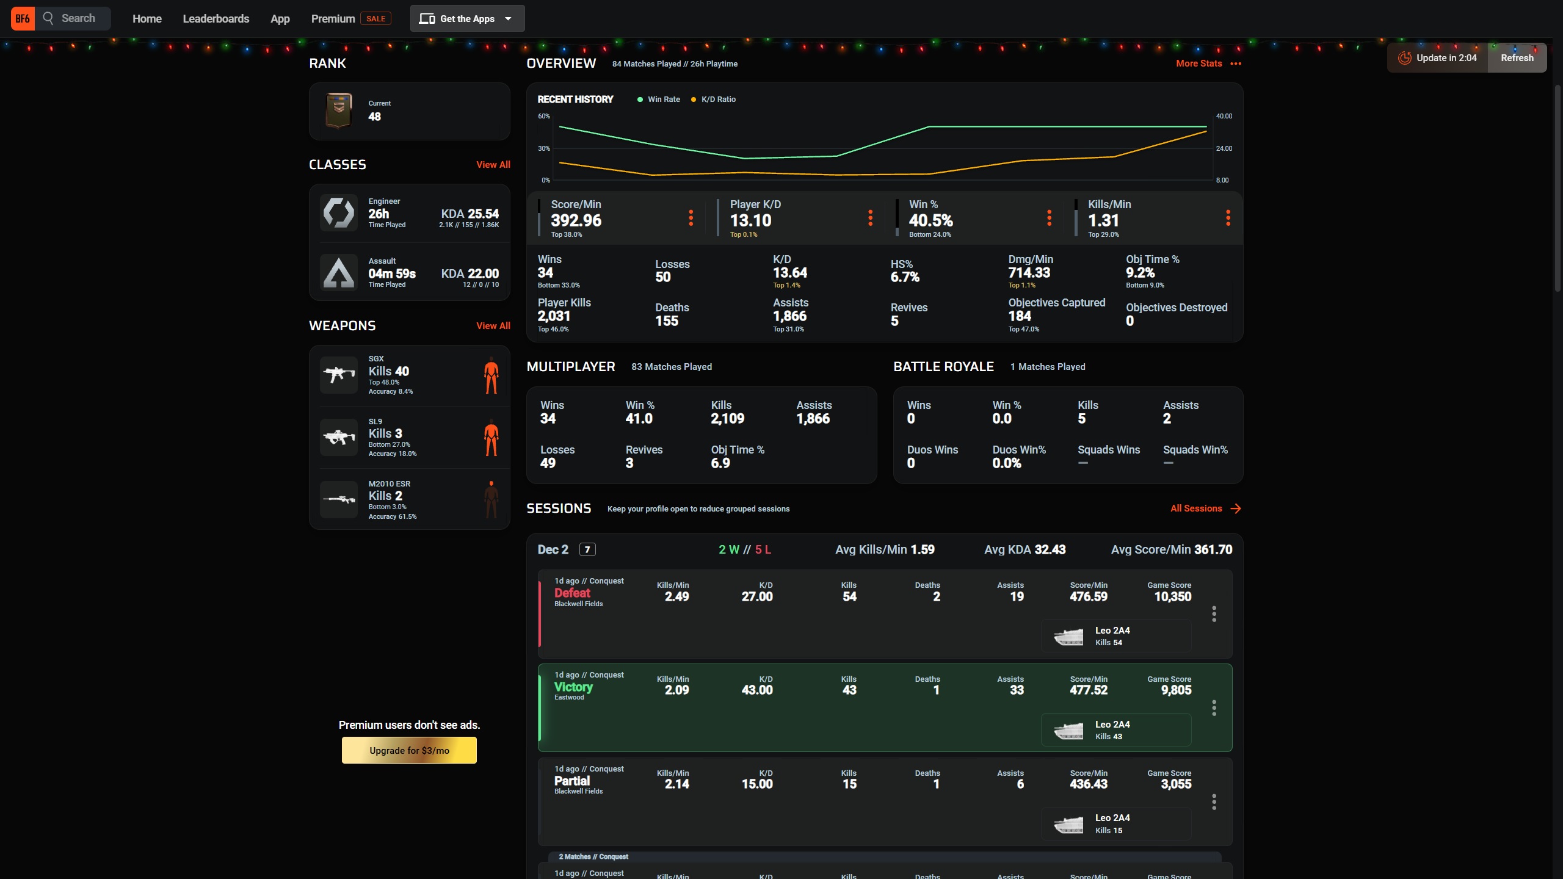Image resolution: width=1563 pixels, height=879 pixels.
Task: Click the rank 48 badge image
Action: (339, 110)
